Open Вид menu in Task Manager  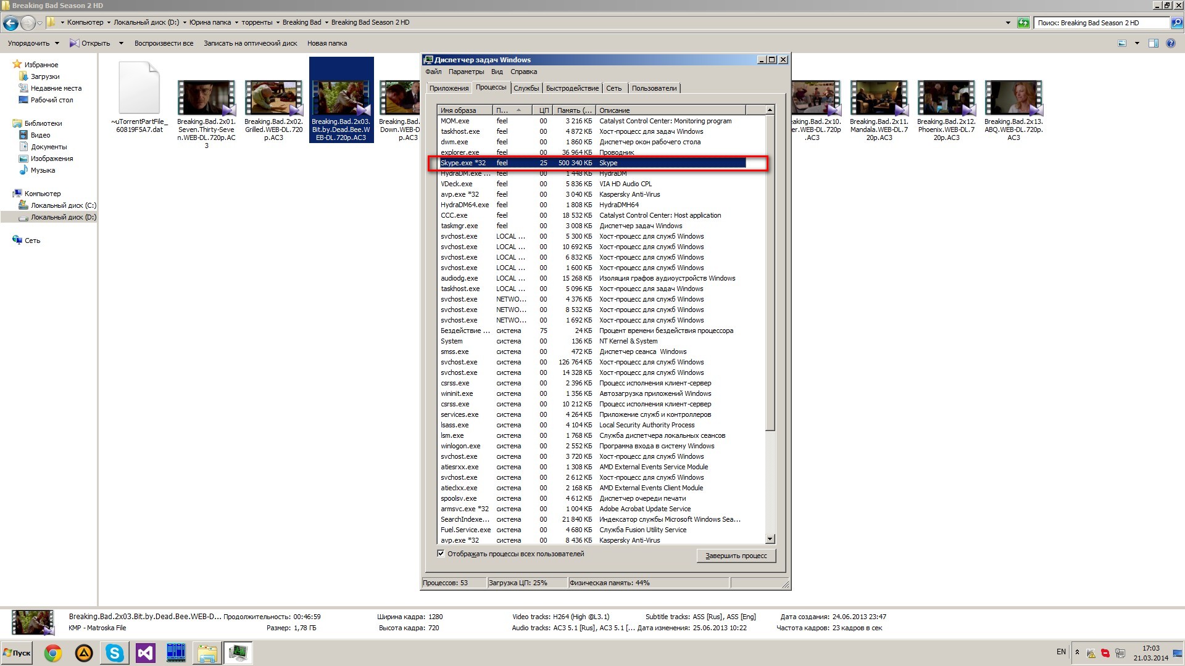(497, 72)
